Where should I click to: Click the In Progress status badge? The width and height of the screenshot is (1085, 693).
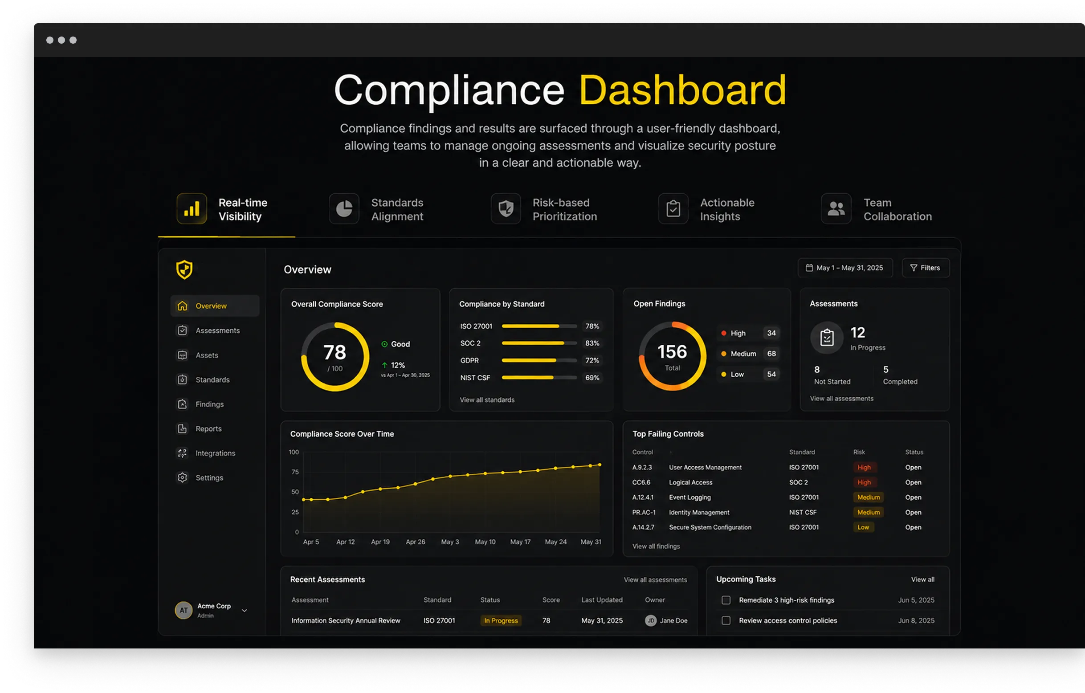click(501, 621)
